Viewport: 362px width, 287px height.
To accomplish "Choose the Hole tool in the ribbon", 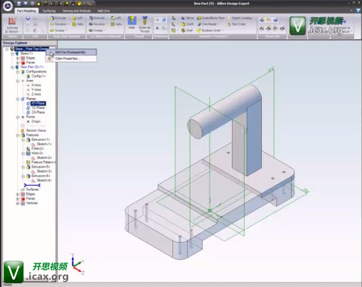I will tap(131, 23).
